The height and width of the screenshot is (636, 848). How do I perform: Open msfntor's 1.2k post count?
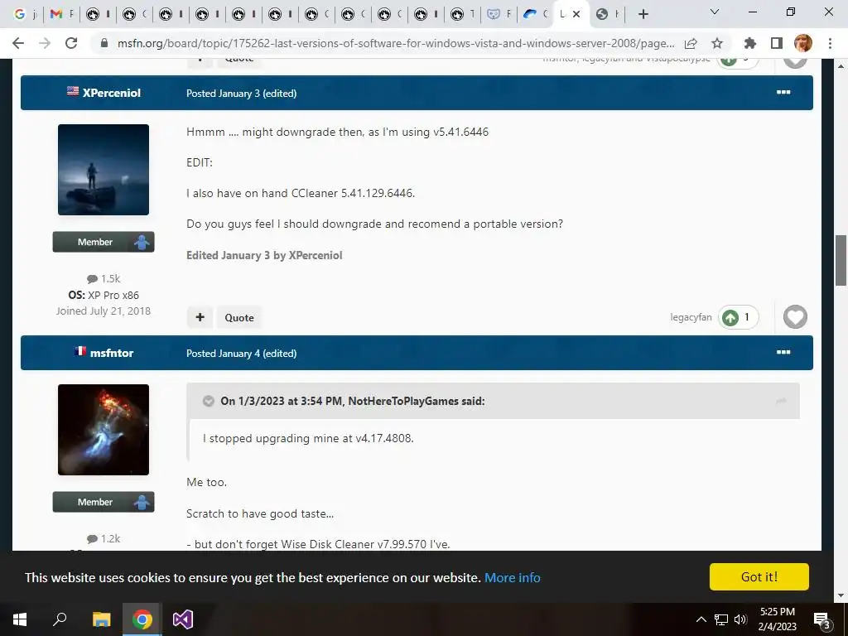click(x=104, y=539)
